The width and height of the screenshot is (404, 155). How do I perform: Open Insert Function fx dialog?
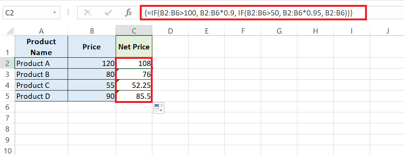coord(128,12)
